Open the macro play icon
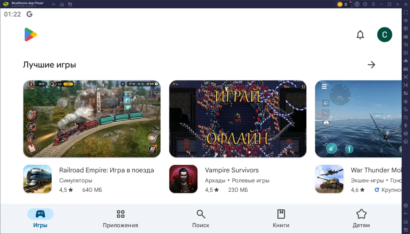 pos(406,45)
